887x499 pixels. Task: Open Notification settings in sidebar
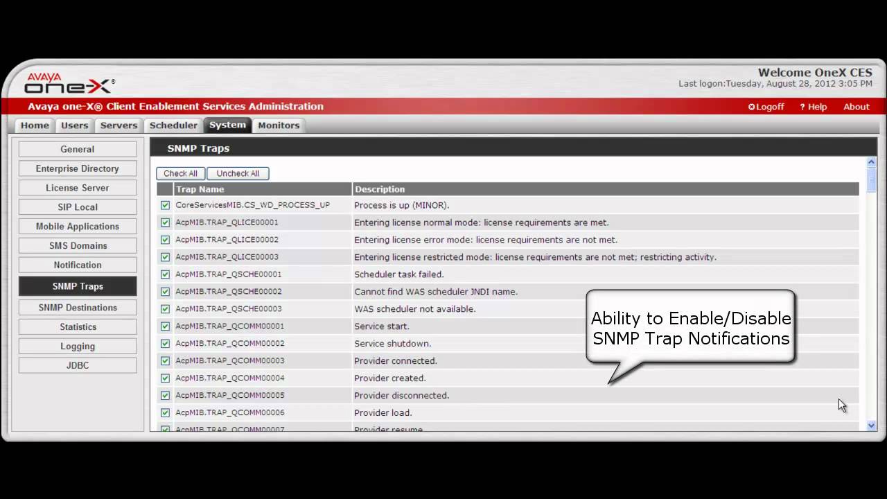coord(78,265)
